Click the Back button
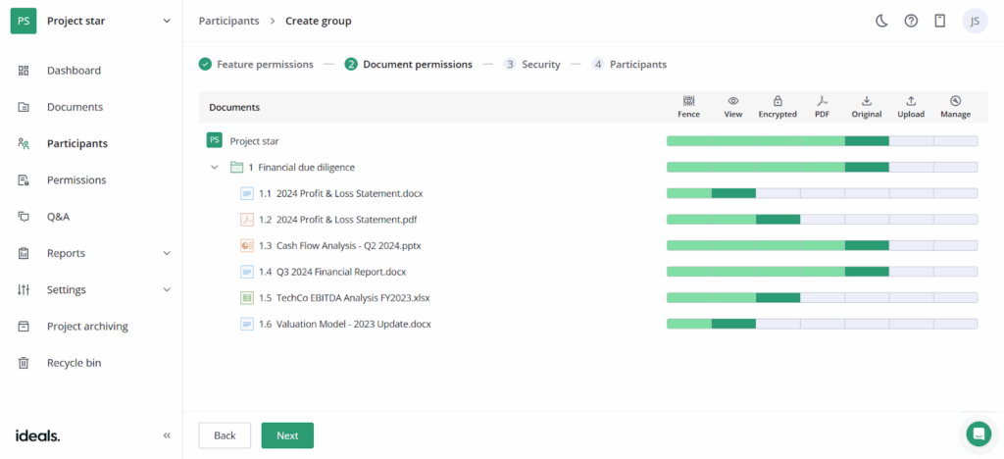1004x459 pixels. [x=225, y=435]
